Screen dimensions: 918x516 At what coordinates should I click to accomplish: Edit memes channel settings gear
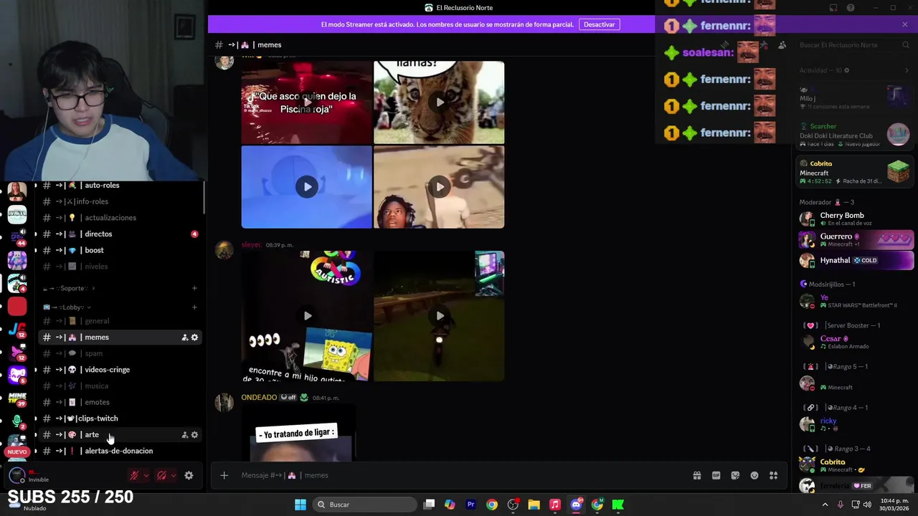[194, 338]
